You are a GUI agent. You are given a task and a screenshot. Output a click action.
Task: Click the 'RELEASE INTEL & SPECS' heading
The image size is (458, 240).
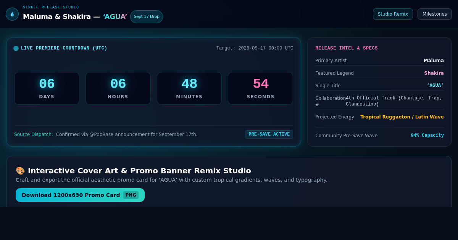347,48
